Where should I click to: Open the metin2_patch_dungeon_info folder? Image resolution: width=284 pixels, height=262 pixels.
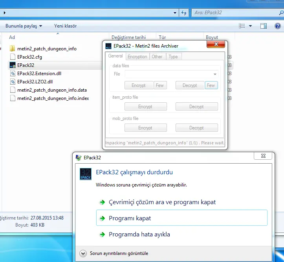tap(12, 49)
